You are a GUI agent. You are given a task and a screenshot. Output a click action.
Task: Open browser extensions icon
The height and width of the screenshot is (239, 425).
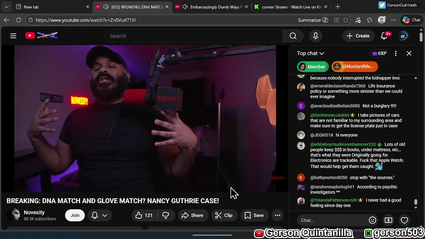click(358, 20)
